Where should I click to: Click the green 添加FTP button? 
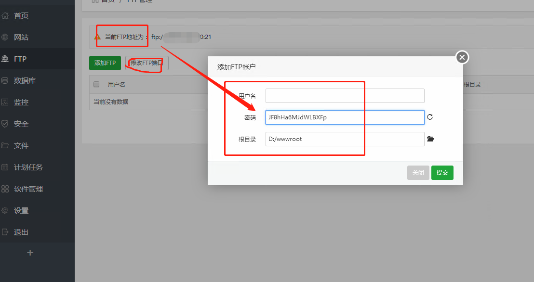[x=105, y=63]
